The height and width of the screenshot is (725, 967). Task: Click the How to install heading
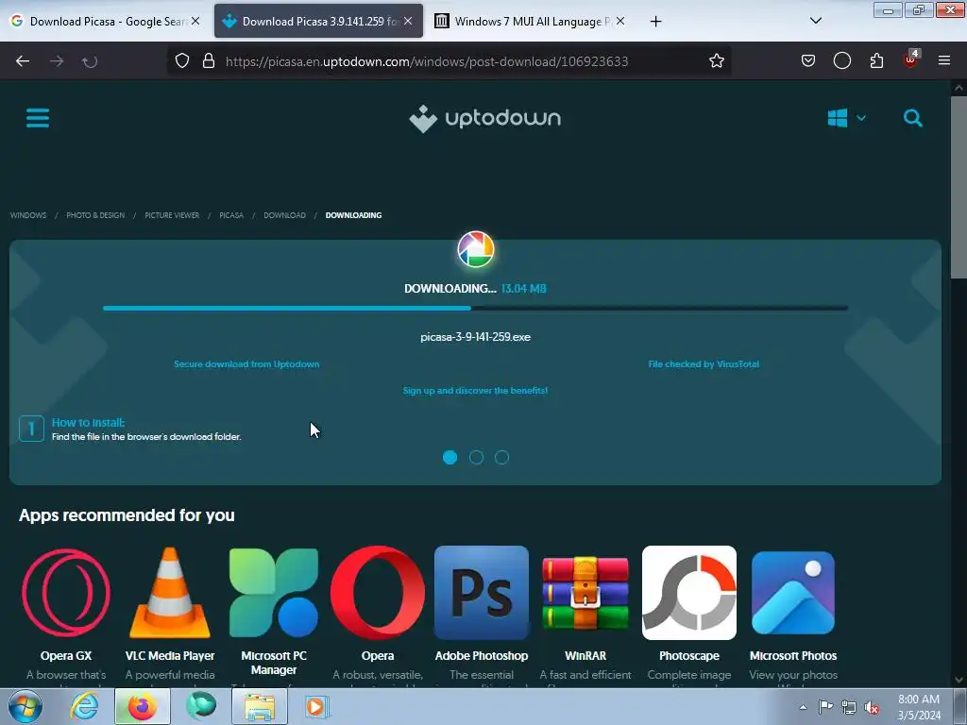[88, 422]
